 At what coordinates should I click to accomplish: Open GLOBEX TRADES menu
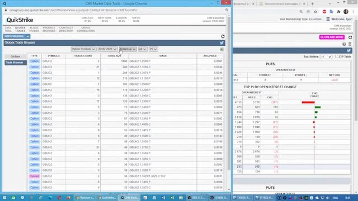[x=20, y=29]
